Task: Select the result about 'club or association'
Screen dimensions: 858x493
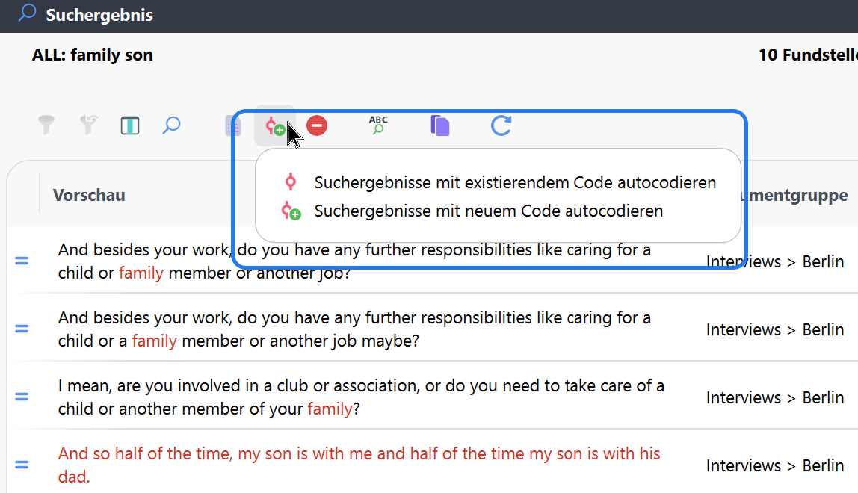Action: point(361,397)
